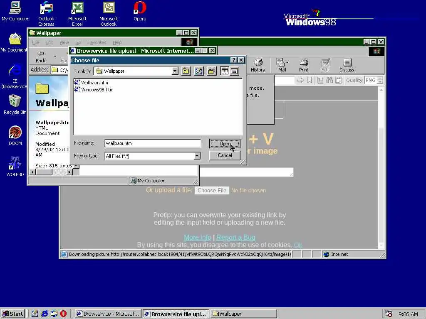
Task: Create new folder in Choose file dialog
Action: 212,71
